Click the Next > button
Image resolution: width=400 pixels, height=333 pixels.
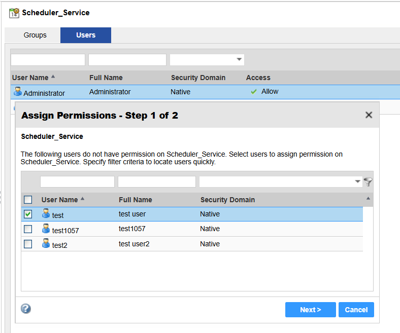311,310
